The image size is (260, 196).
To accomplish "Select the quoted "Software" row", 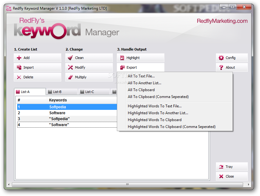I will (x=67, y=125).
